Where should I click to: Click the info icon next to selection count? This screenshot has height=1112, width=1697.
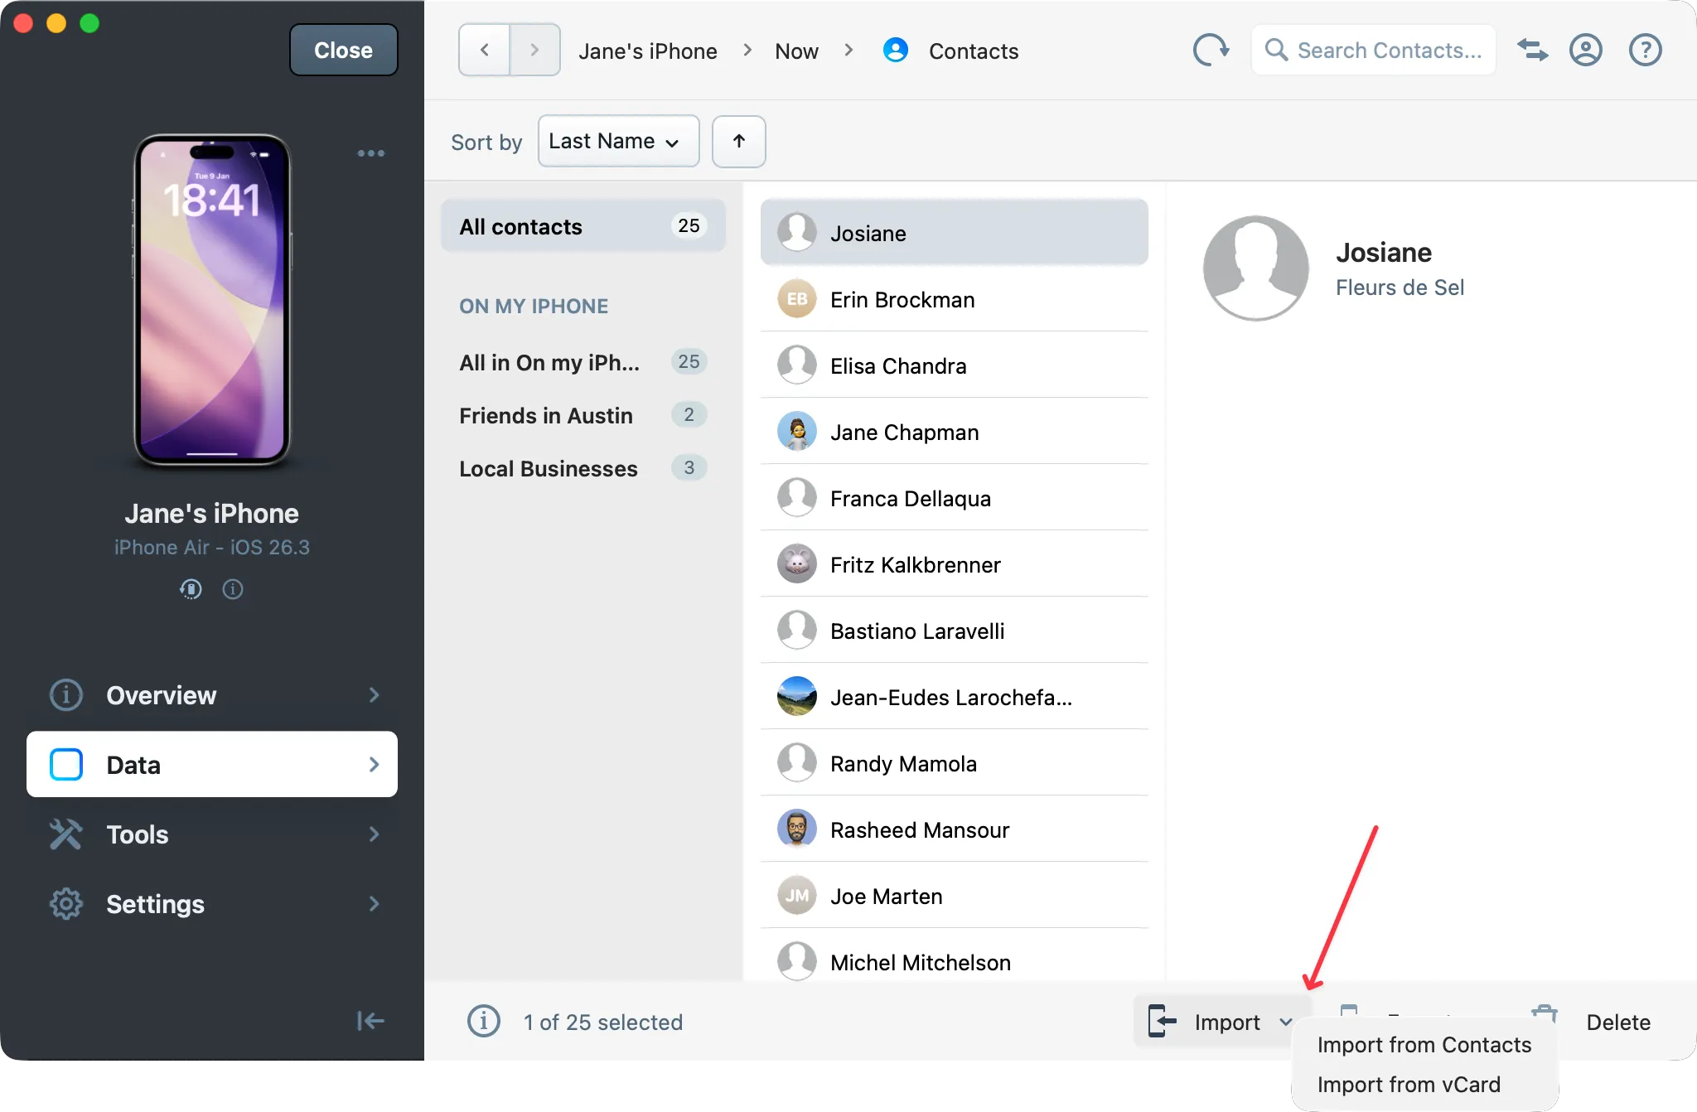pyautogui.click(x=485, y=1022)
